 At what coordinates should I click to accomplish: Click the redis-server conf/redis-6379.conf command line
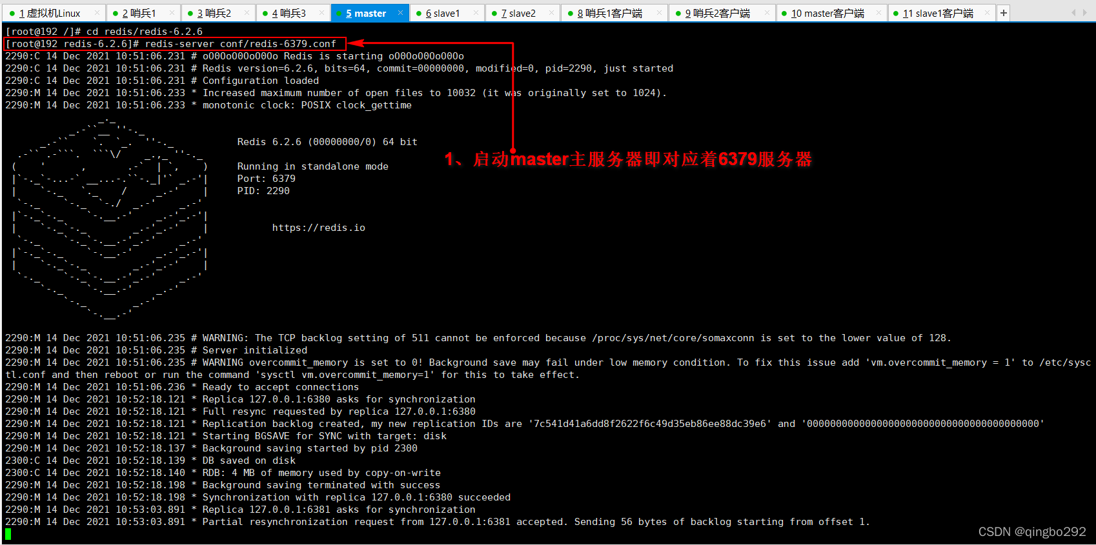pyautogui.click(x=171, y=44)
